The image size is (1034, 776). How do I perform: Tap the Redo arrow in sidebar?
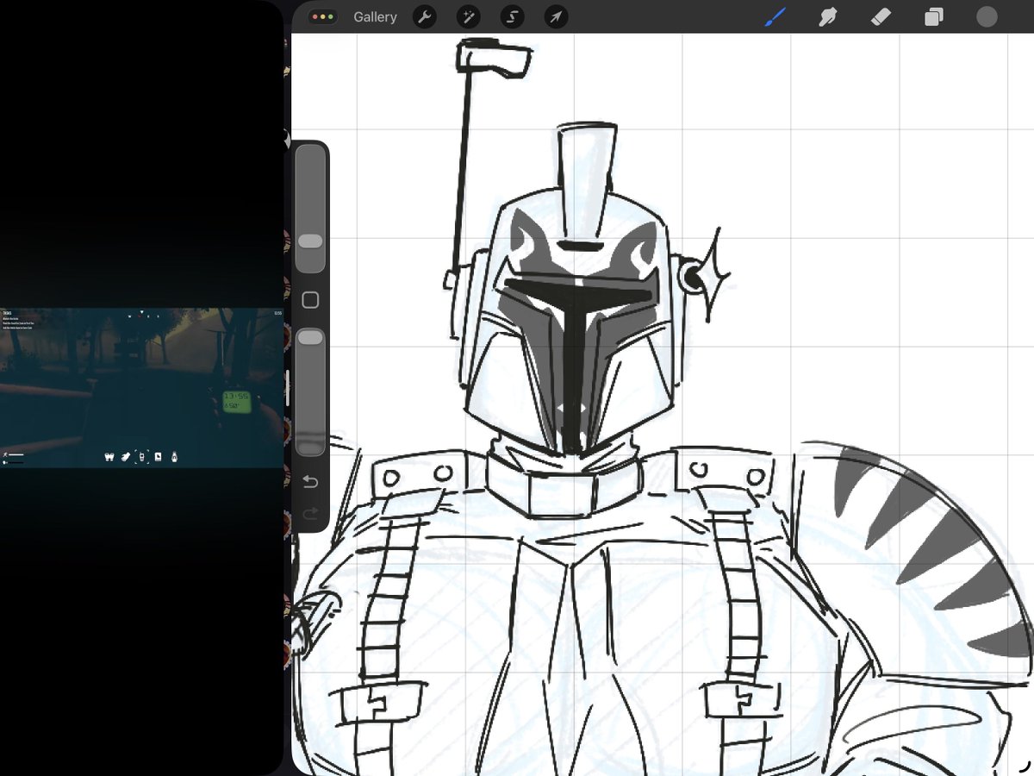pyautogui.click(x=310, y=515)
